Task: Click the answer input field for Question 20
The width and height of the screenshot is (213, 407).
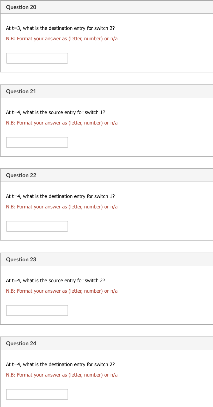Action: tap(37, 58)
